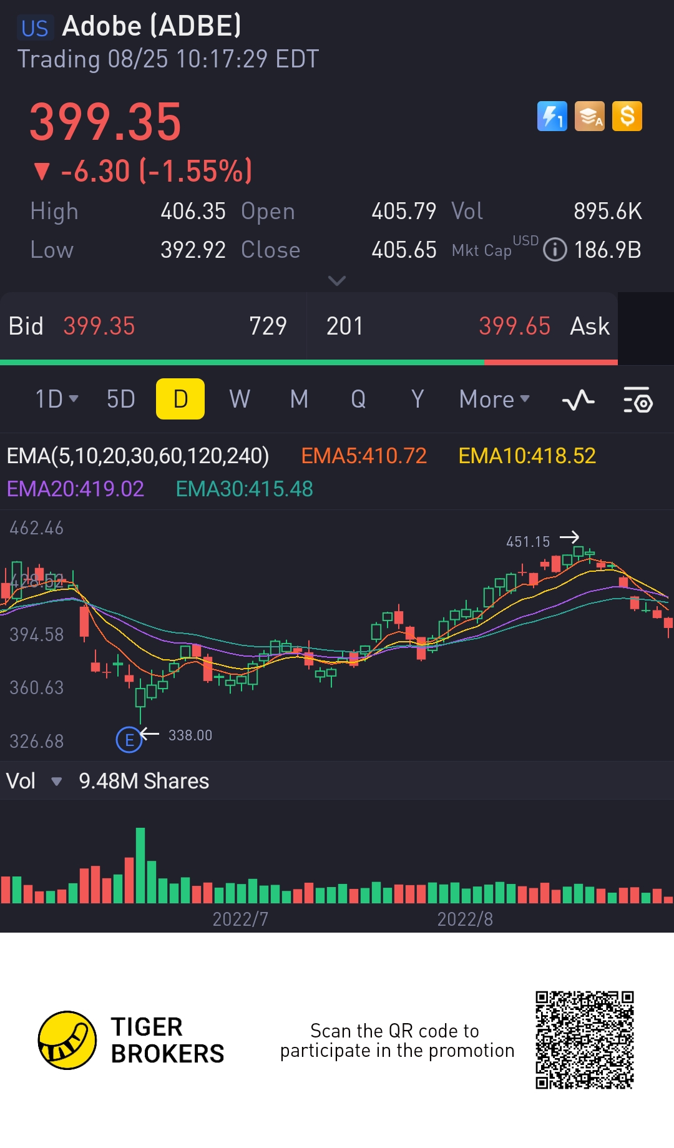
Task: Tap the EMA30:415.48 value
Action: coord(245,489)
